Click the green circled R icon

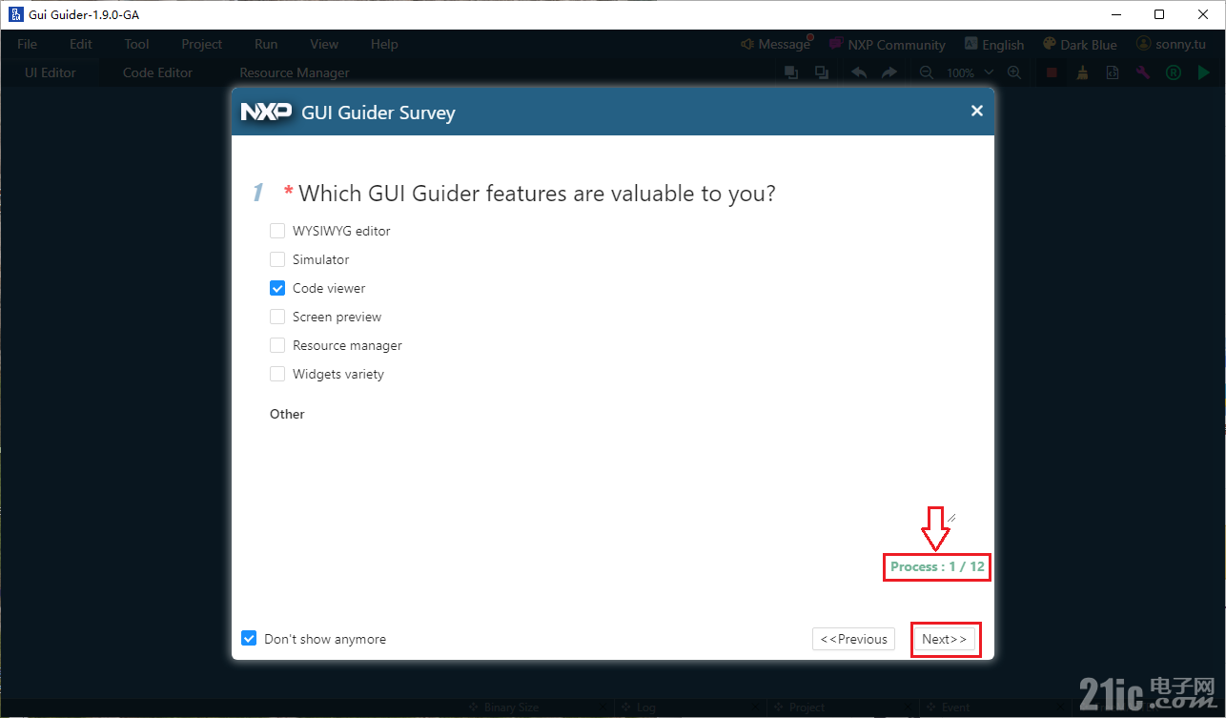[1174, 72]
